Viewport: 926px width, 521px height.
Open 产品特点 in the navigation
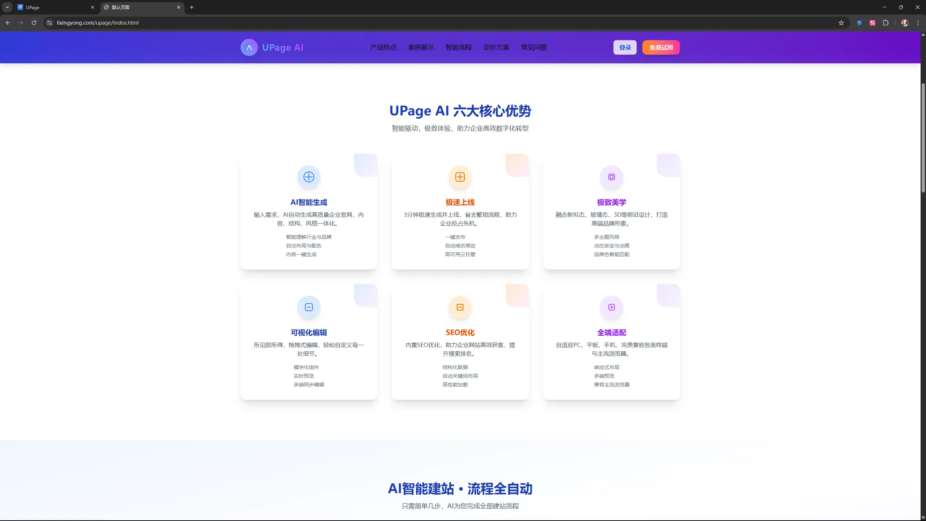tap(383, 47)
